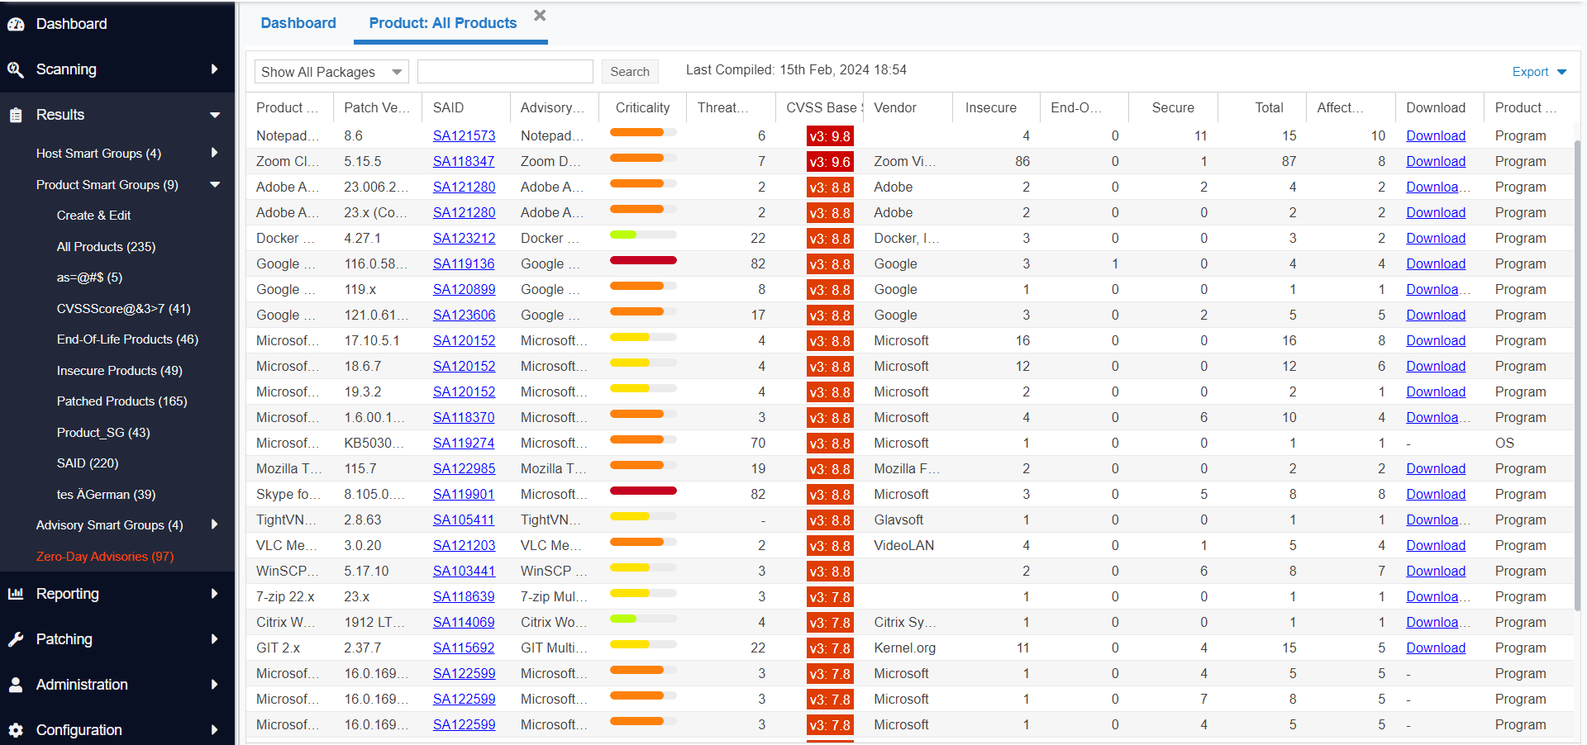Focus the package search text field
The height and width of the screenshot is (745, 1587).
coord(505,72)
